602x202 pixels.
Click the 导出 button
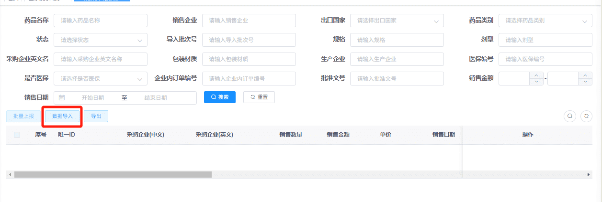pos(96,116)
